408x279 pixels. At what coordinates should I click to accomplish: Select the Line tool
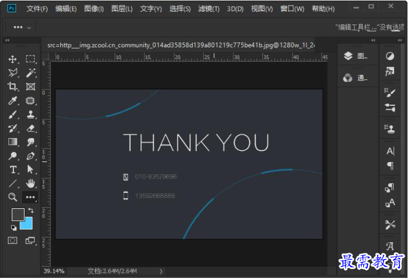coord(12,183)
